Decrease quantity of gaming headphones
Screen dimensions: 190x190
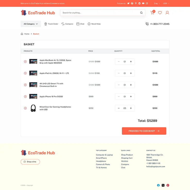[119, 108]
